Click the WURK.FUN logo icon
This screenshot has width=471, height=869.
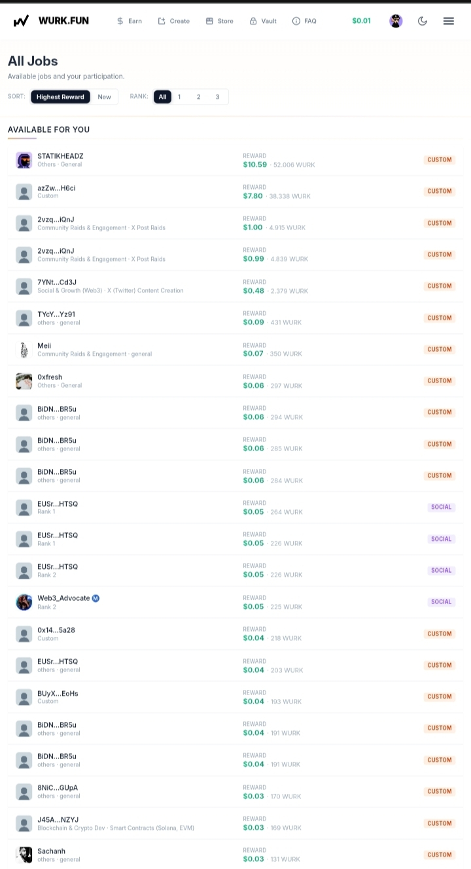click(21, 21)
